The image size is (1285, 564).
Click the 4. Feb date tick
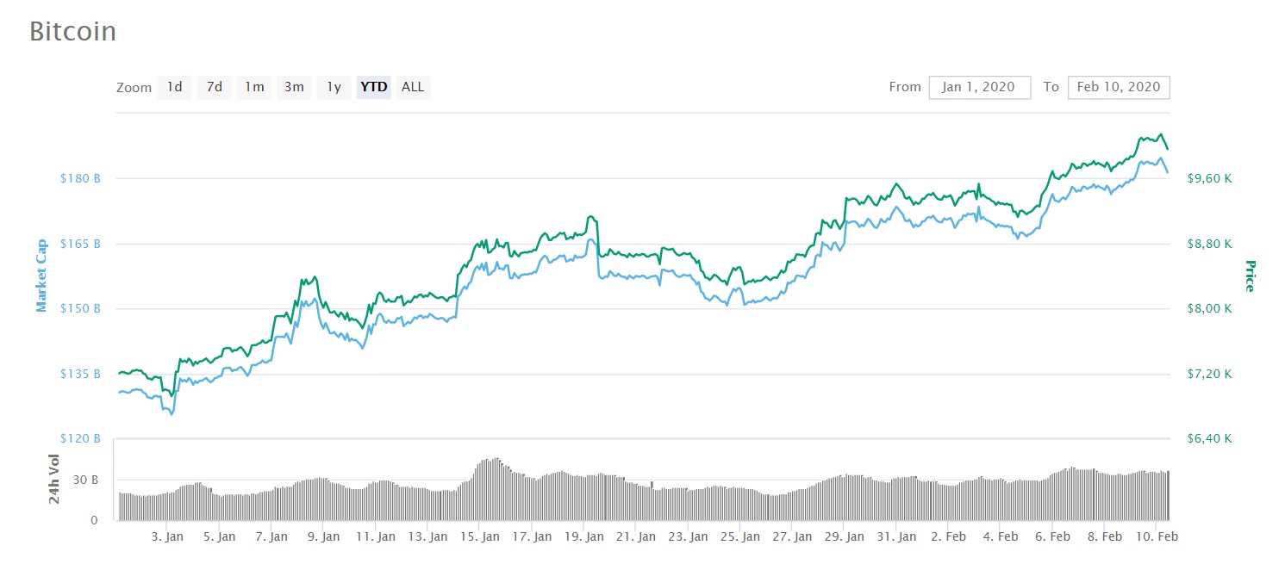[1000, 536]
